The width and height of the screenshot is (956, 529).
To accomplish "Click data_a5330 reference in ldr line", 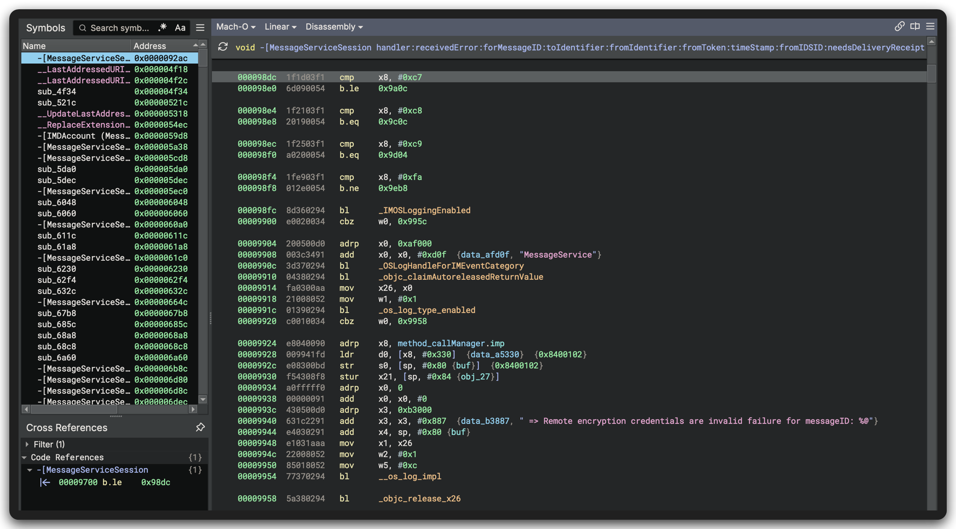I will pos(495,354).
